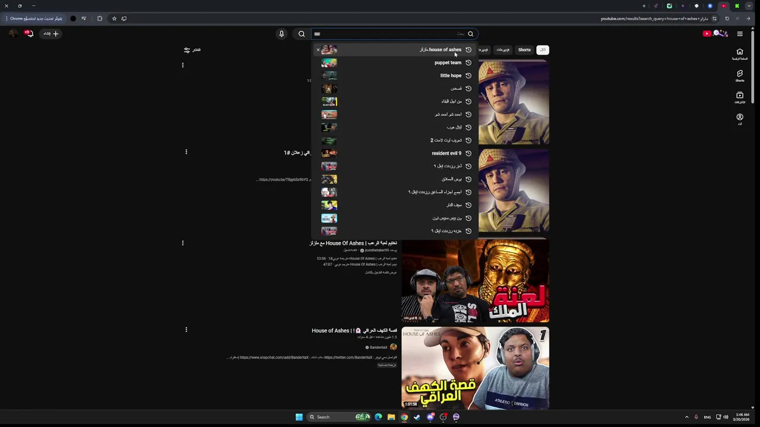Click the BanderitaX channel avatar
The image size is (760, 427).
tap(393, 348)
